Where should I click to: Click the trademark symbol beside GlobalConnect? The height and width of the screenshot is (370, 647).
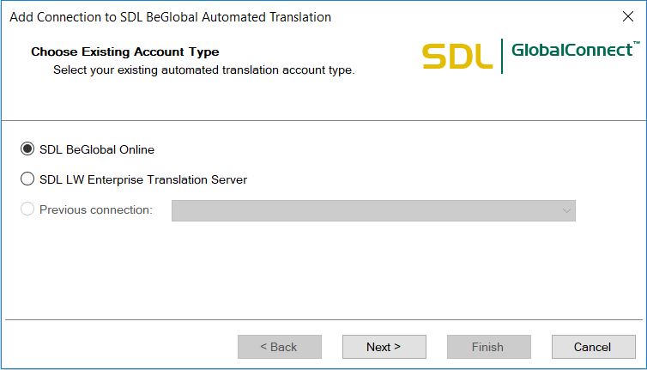point(636,43)
